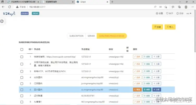The height and width of the screenshot is (105, 196).
Task: Click View button for hk1.ningmengshui row
Action: pos(147,102)
